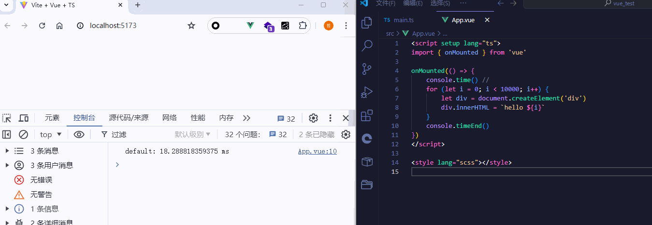Click the src breadcrumb segment

point(390,34)
